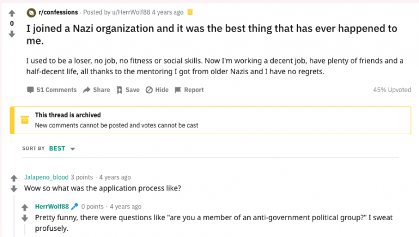Downvote the Jalapeno_blood comment
The width and height of the screenshot is (419, 237).
coord(15,189)
